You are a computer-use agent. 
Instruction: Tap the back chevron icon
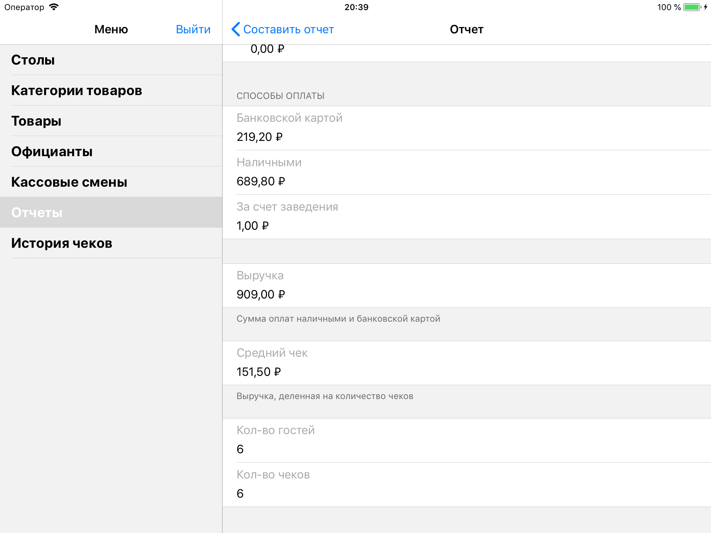pyautogui.click(x=236, y=29)
